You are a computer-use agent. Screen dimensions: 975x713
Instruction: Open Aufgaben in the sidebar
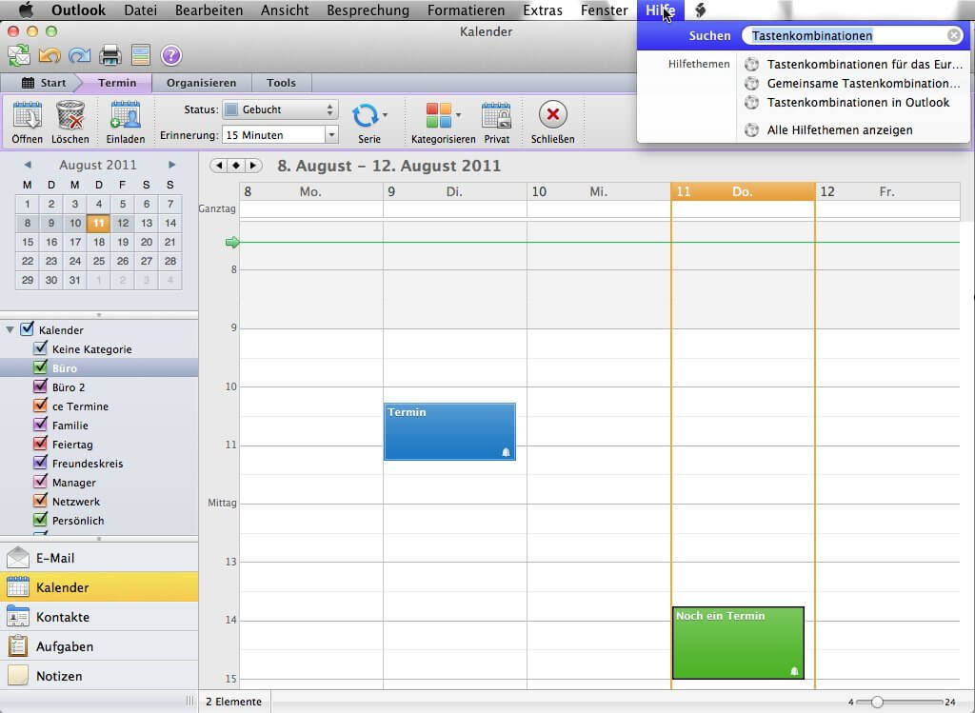[x=99, y=646]
